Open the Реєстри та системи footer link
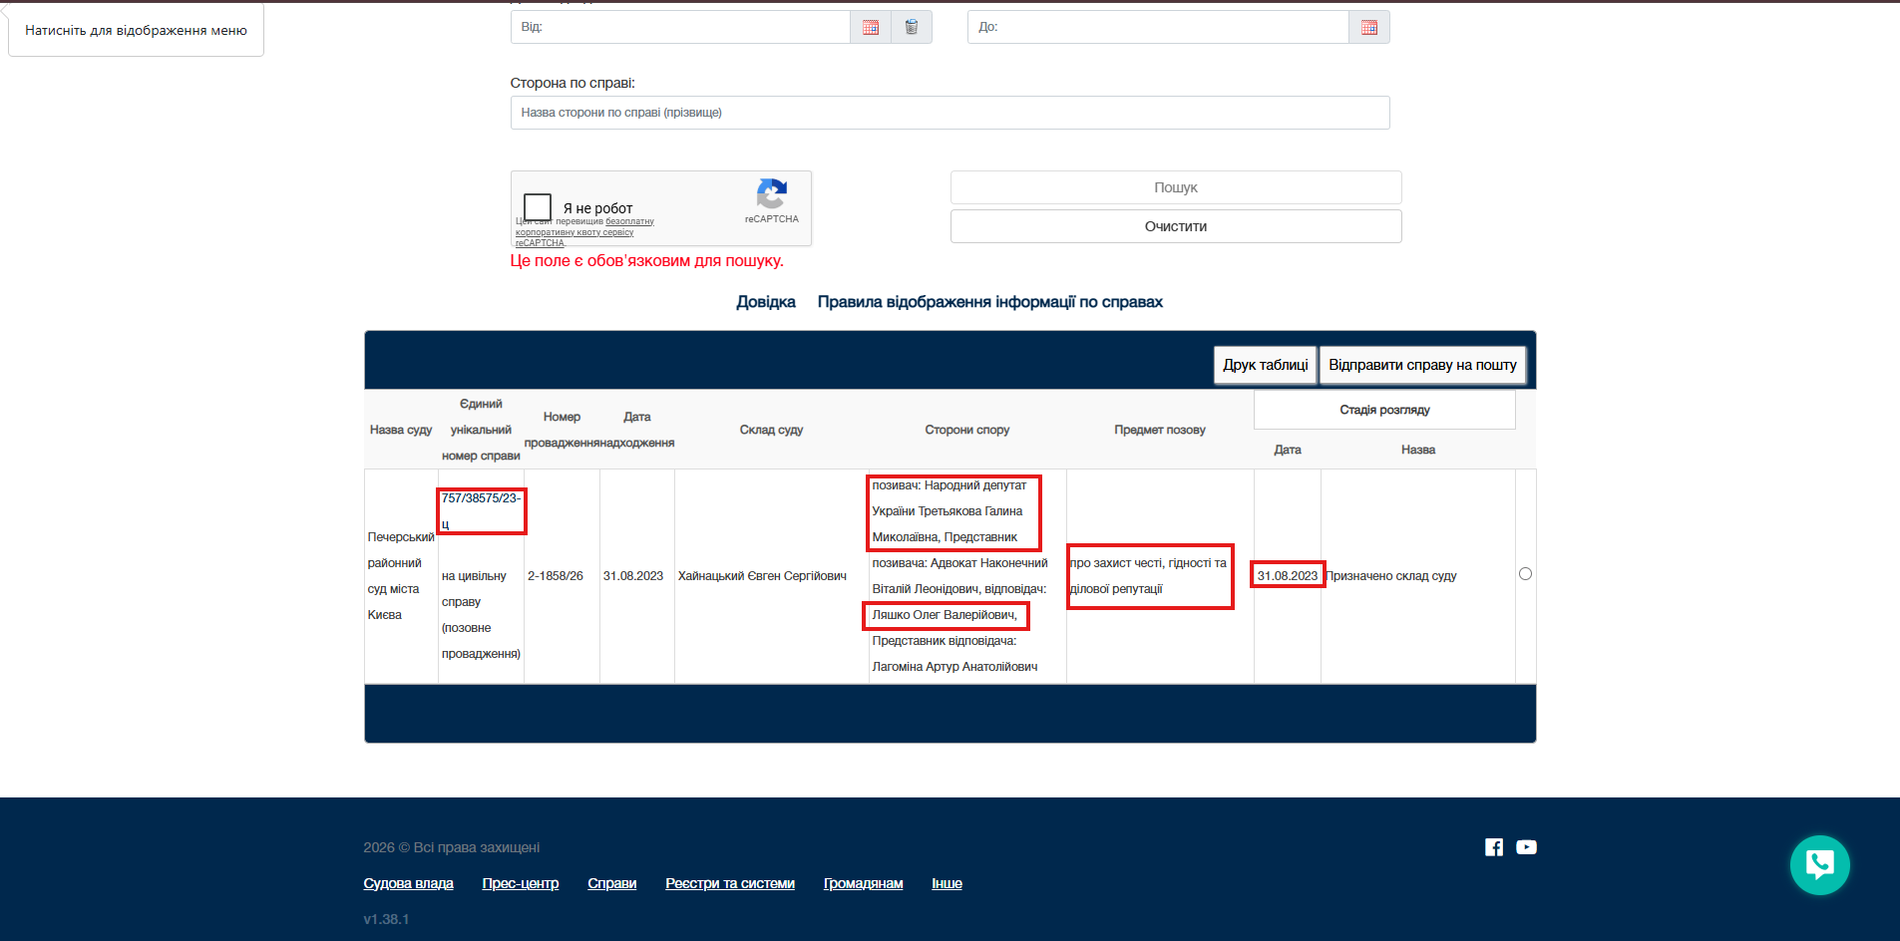Image resolution: width=1900 pixels, height=941 pixels. [730, 883]
